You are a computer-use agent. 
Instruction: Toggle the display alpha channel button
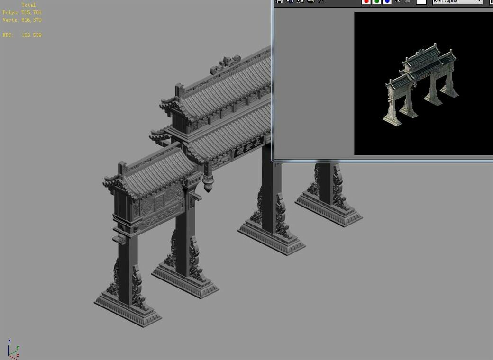coord(397,1)
